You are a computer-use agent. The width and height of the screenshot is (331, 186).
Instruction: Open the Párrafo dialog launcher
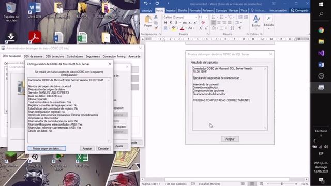pyautogui.click(x=247, y=34)
